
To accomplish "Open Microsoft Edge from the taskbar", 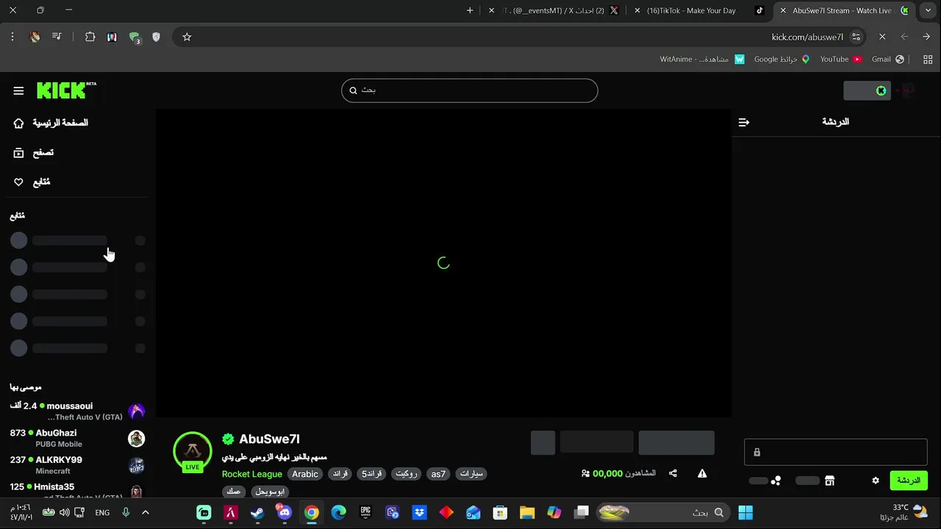I will (x=338, y=512).
